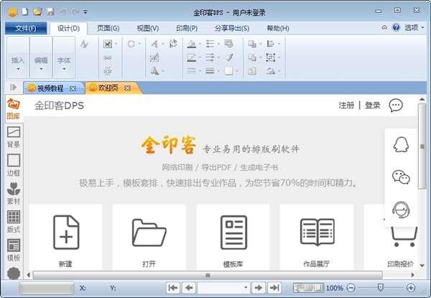Open the 作品展厅 works showcase
The image size is (431, 298).
pyautogui.click(x=316, y=233)
